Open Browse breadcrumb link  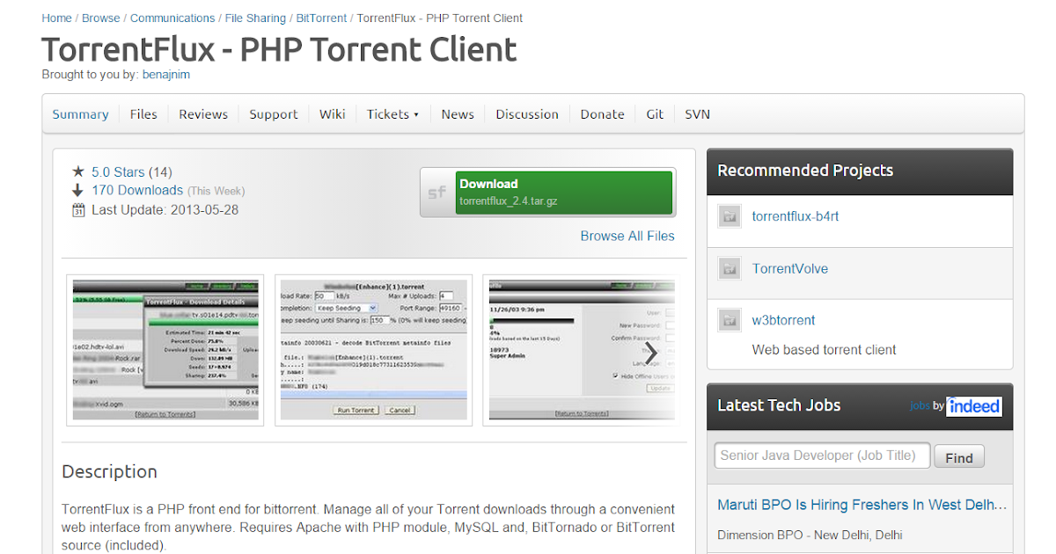[x=101, y=18]
